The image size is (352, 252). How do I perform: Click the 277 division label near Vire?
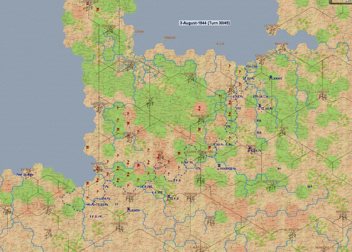coord(157,168)
